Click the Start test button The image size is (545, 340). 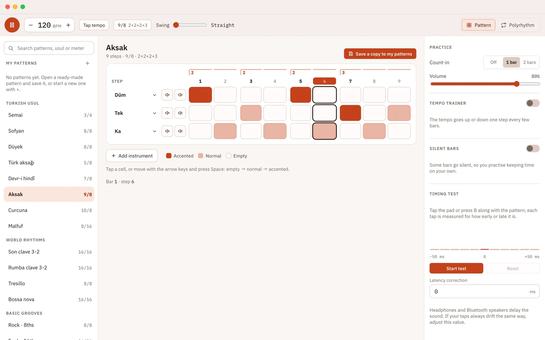pyautogui.click(x=456, y=268)
